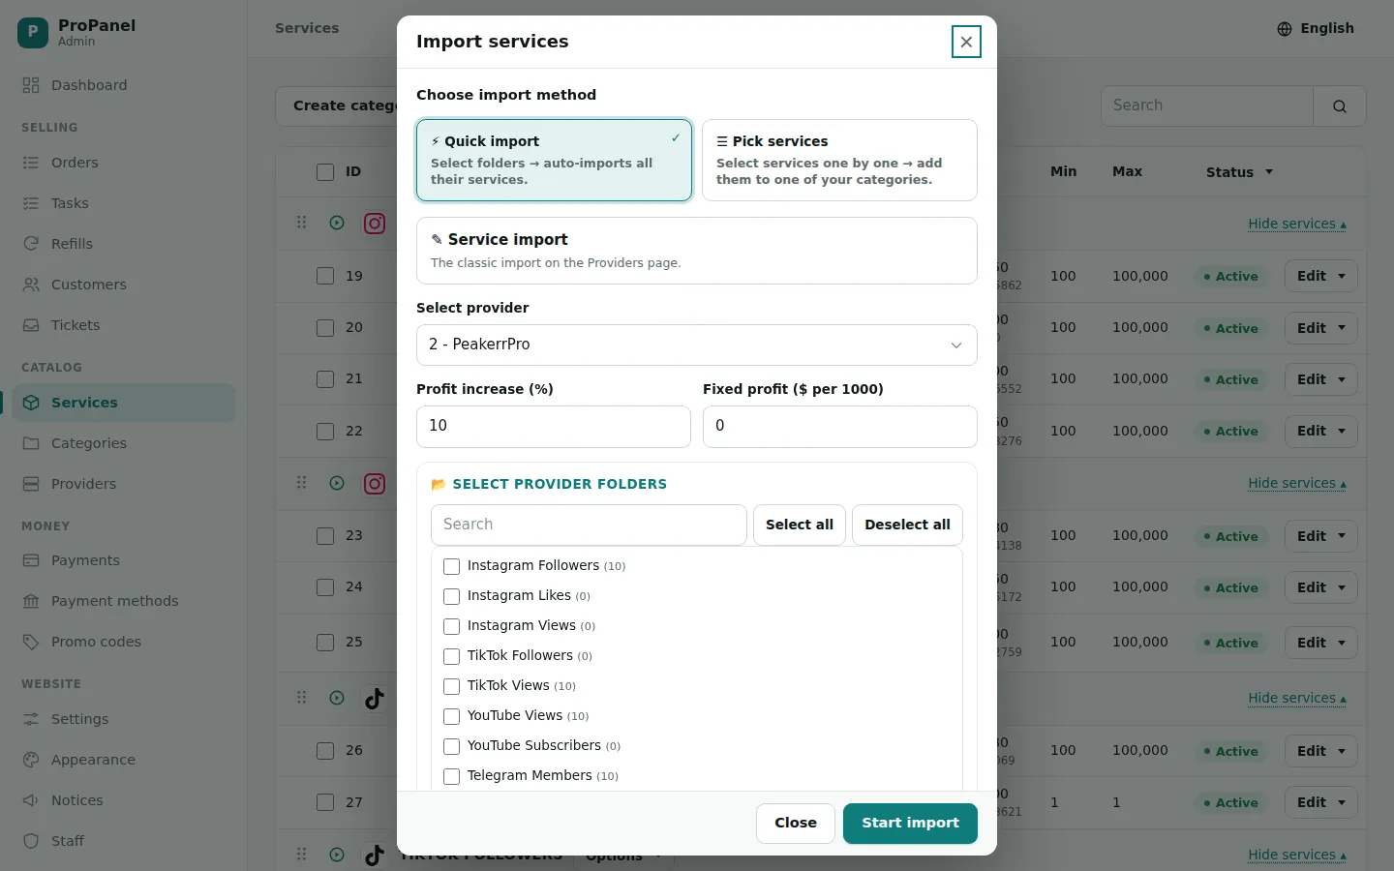Click the Profit increase percent field

pos(554,426)
